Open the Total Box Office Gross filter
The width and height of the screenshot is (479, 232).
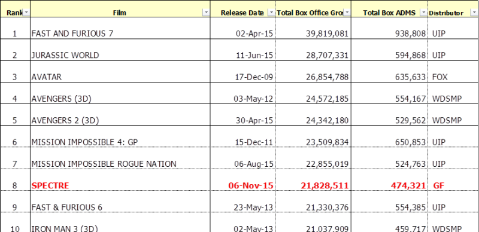[347, 13]
